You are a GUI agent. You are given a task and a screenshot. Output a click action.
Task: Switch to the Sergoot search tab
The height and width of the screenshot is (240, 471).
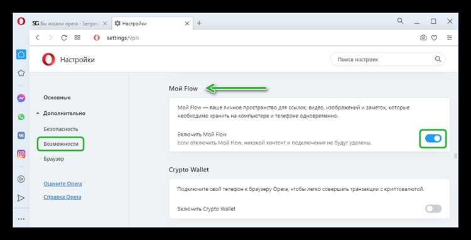click(70, 23)
